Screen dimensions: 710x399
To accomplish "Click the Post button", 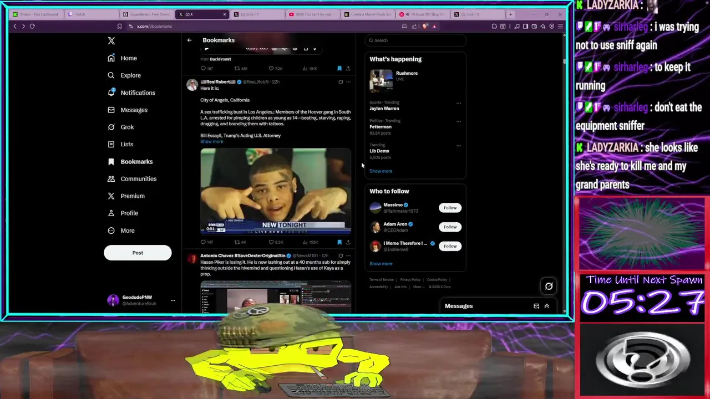I will point(138,253).
